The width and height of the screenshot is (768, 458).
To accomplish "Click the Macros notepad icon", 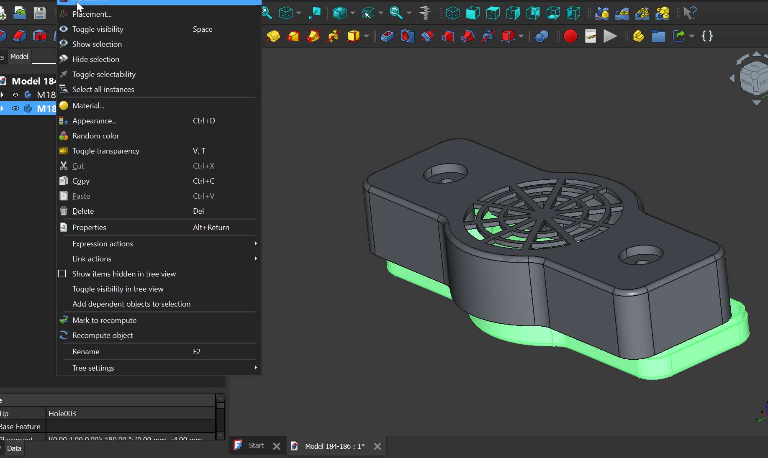I will [x=591, y=36].
